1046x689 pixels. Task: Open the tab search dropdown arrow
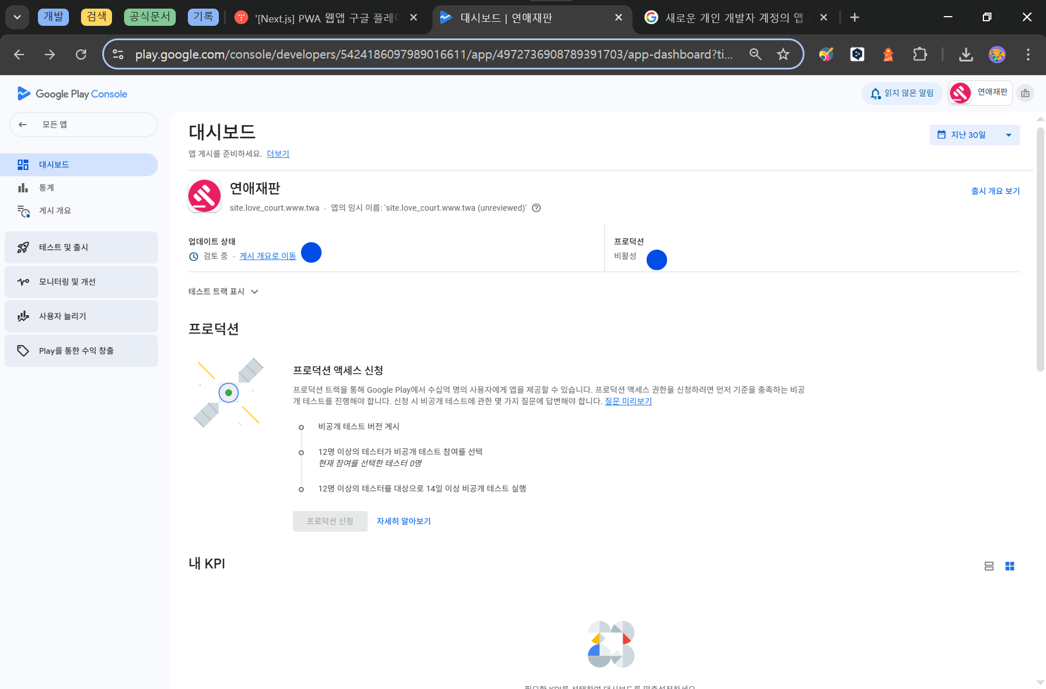[x=17, y=17]
